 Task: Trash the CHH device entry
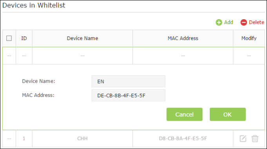(255, 138)
